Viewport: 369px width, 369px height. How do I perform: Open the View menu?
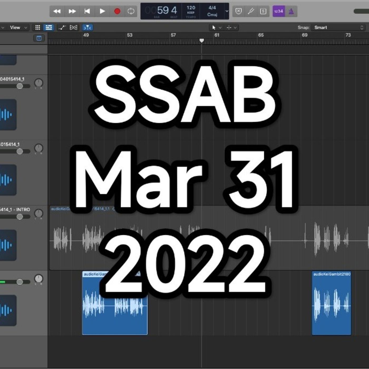[18, 27]
